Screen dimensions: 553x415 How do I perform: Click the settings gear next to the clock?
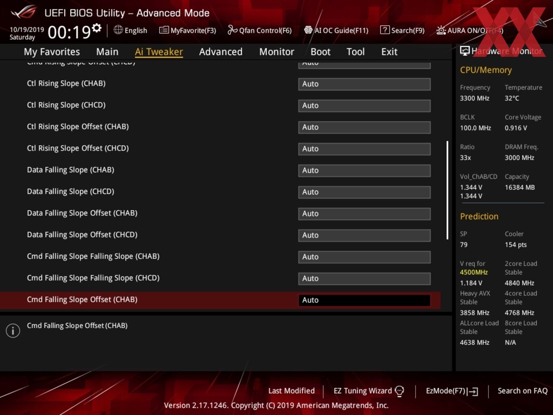point(97,28)
